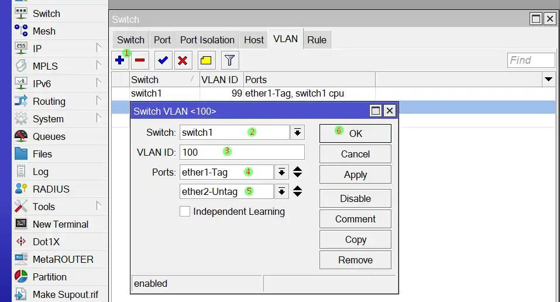Open the ether2-Untag port dropdown
The image size is (560, 302).
coord(282,191)
